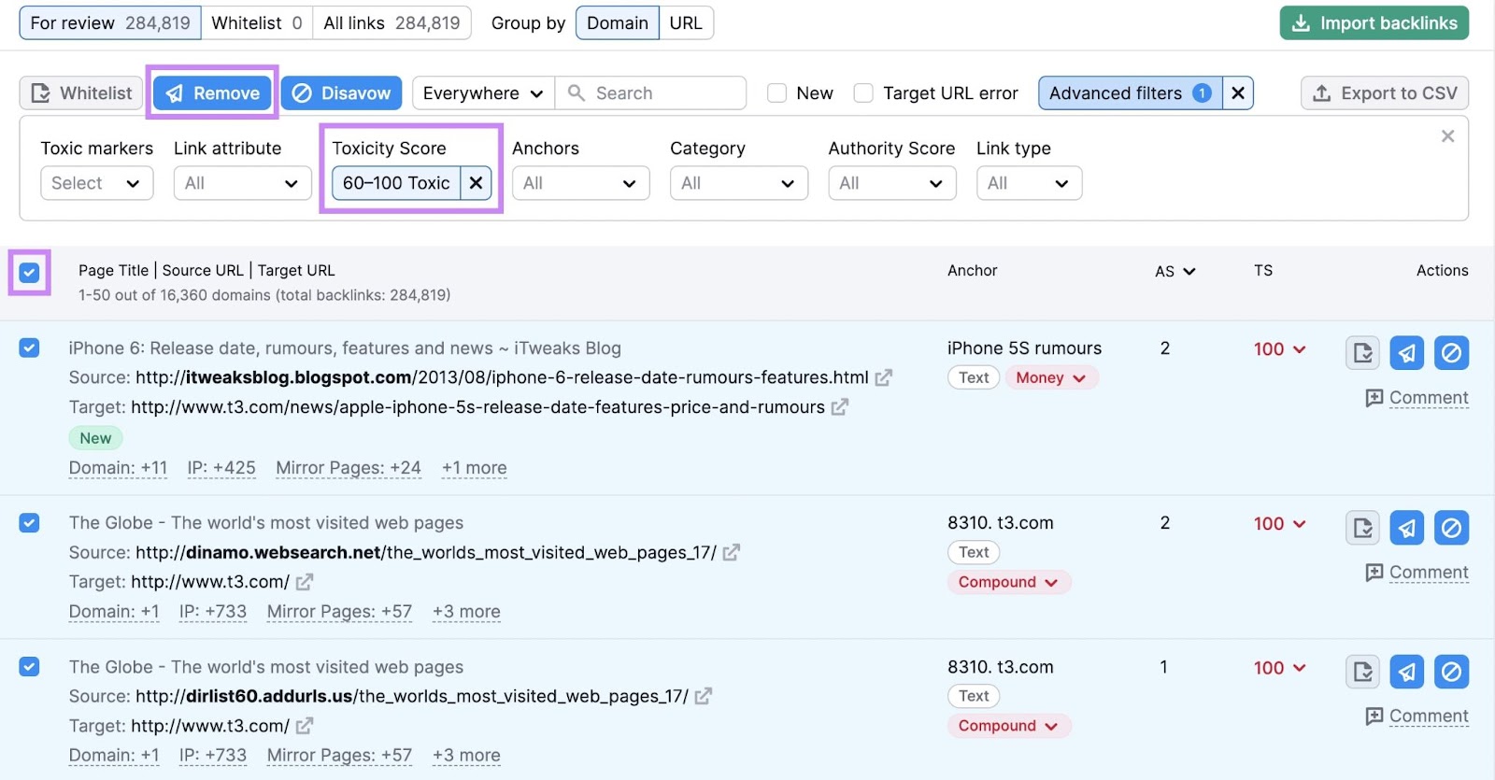Click the IP: +425 link
This screenshot has height=780, width=1495.
click(221, 468)
